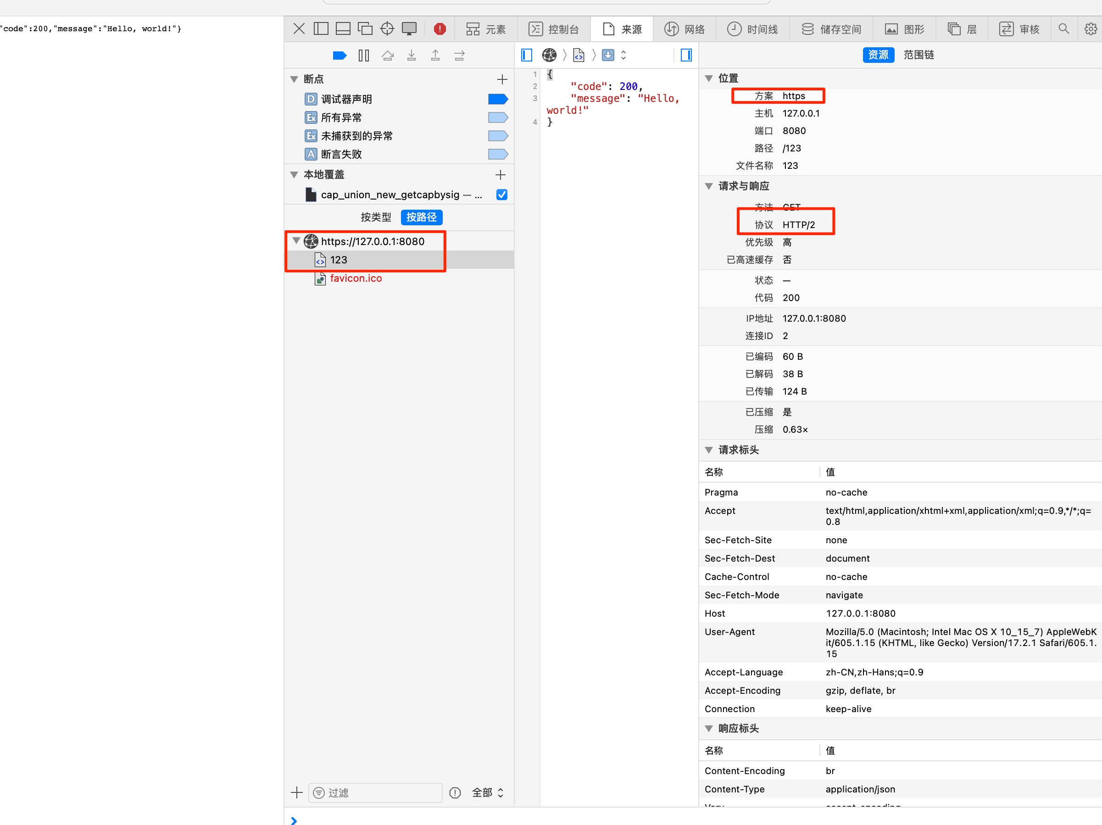Image resolution: width=1102 pixels, height=825 pixels.
Task: Toggle the 所有异常 breakpoint switch
Action: 497,117
